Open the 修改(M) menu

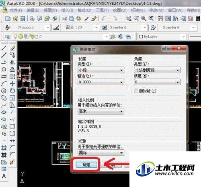156,10
